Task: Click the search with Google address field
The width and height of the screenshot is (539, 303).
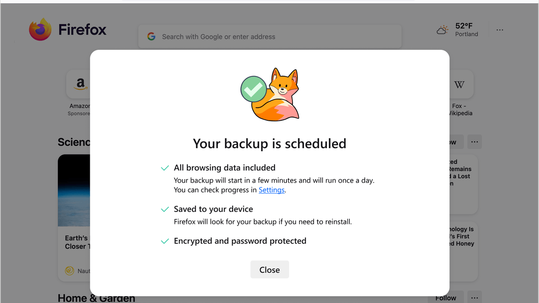Action: (x=269, y=36)
